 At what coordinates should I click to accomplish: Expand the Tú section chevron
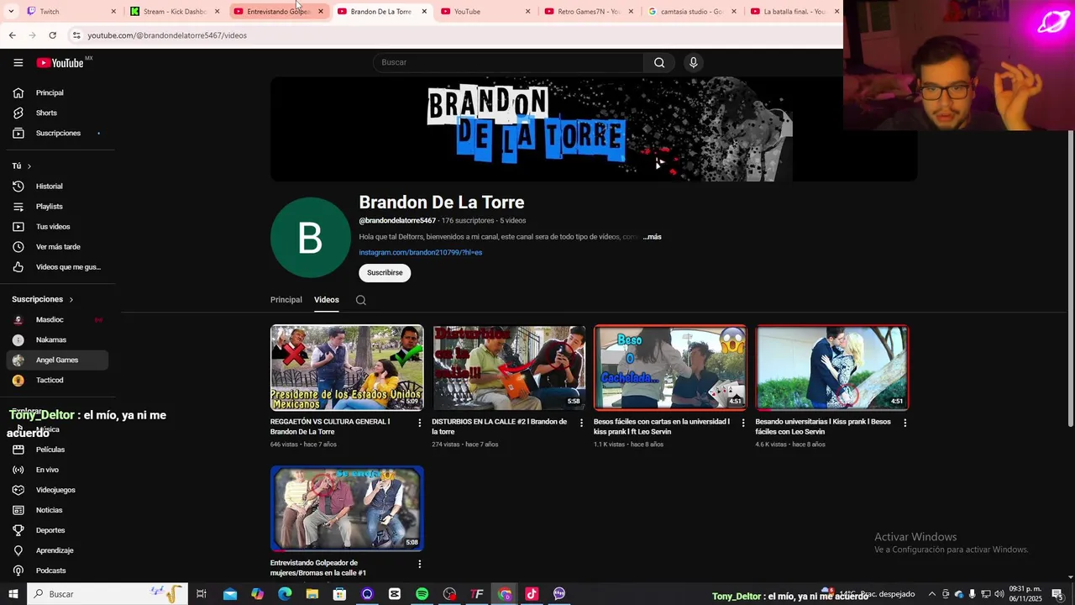pyautogui.click(x=29, y=166)
